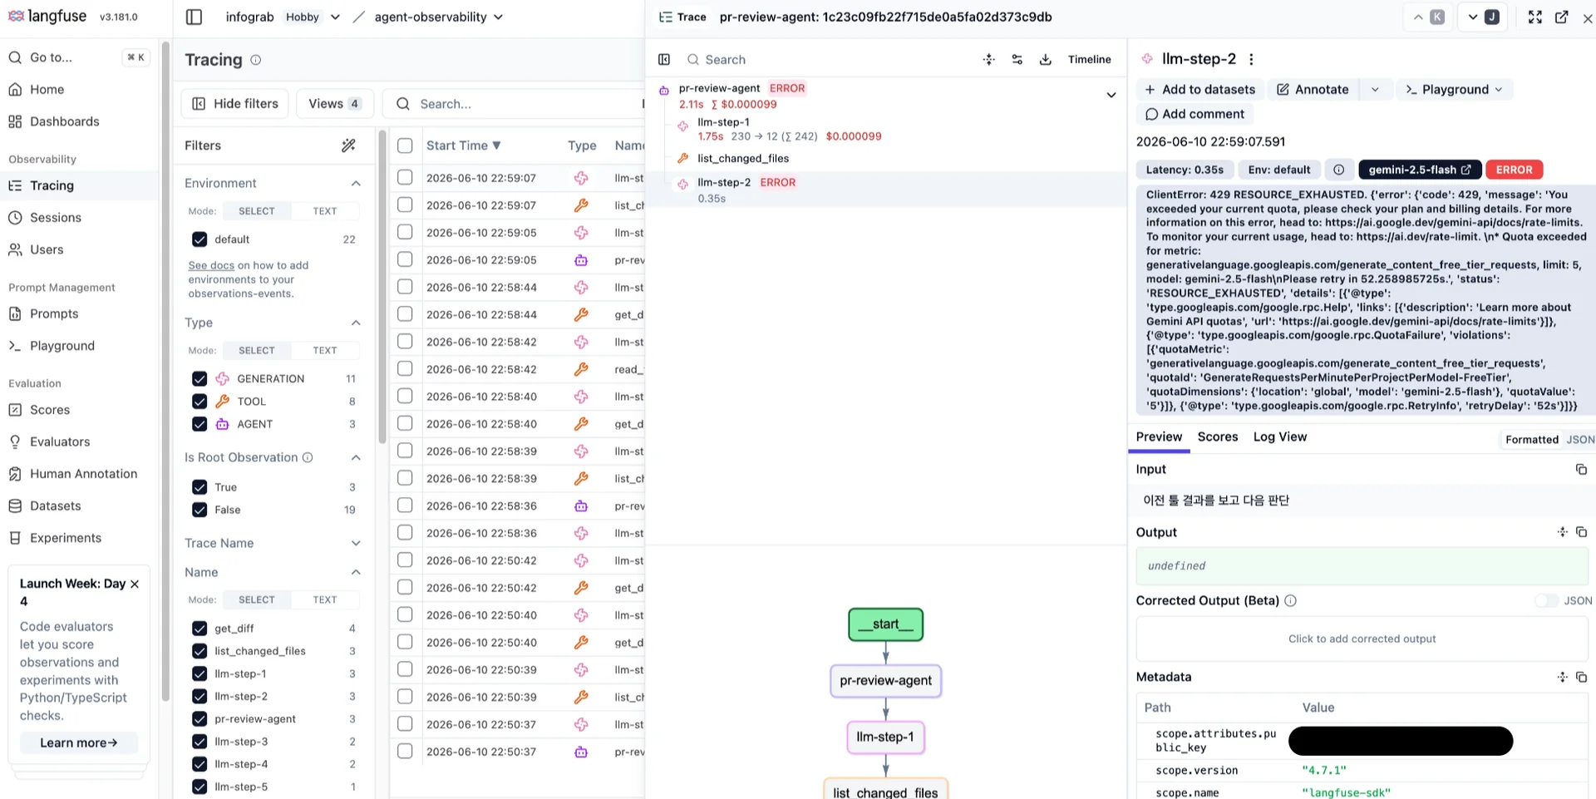Dismiss the Launch Week banner
This screenshot has height=799, width=1596.
pos(135,584)
